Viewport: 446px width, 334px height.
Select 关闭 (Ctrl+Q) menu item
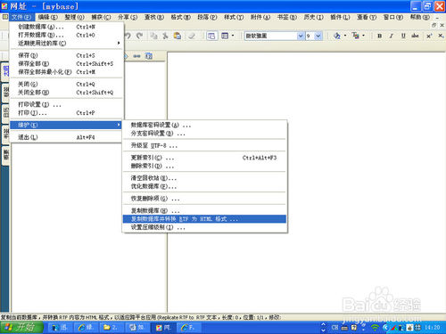pos(67,84)
